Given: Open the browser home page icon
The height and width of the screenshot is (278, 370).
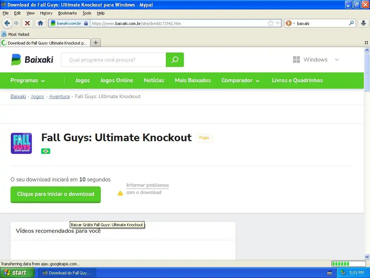Looking at the screenshot, I should 40,23.
